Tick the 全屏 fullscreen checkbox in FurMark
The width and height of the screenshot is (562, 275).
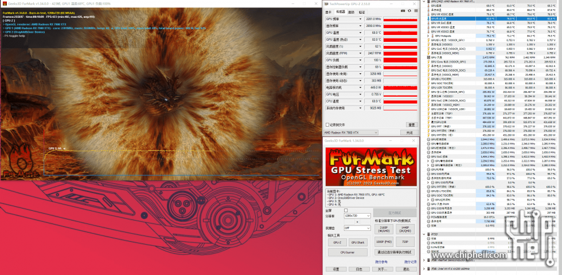click(346, 210)
